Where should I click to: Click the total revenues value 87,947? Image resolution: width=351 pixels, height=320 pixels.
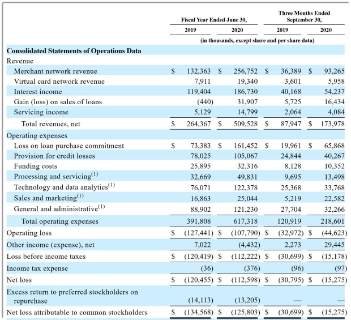pyautogui.click(x=291, y=124)
